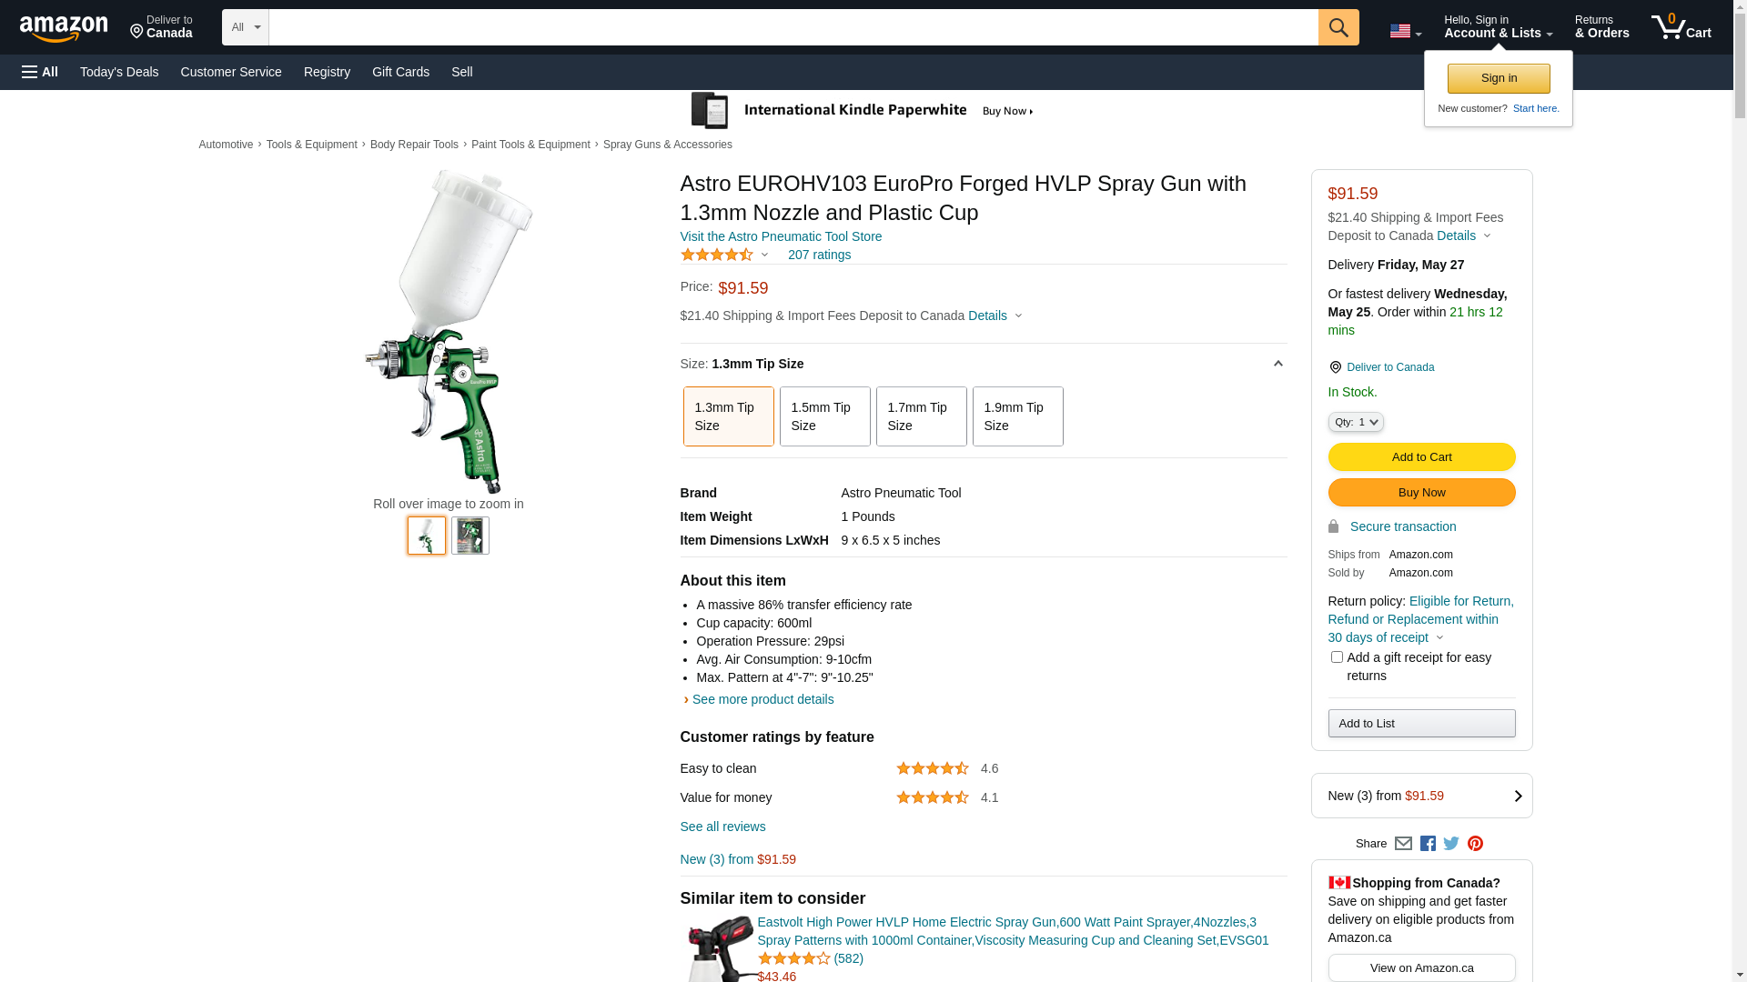
Task: Open the search category All dropdown
Action: pos(246,27)
